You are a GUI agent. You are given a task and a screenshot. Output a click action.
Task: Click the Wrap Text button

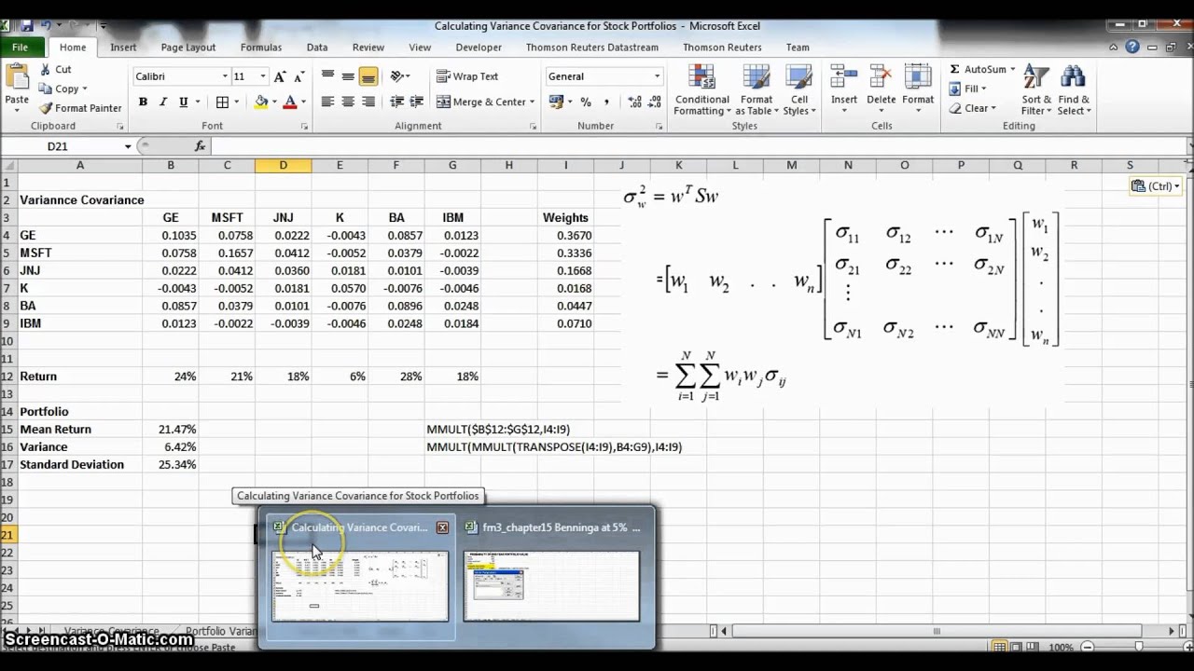pos(467,76)
